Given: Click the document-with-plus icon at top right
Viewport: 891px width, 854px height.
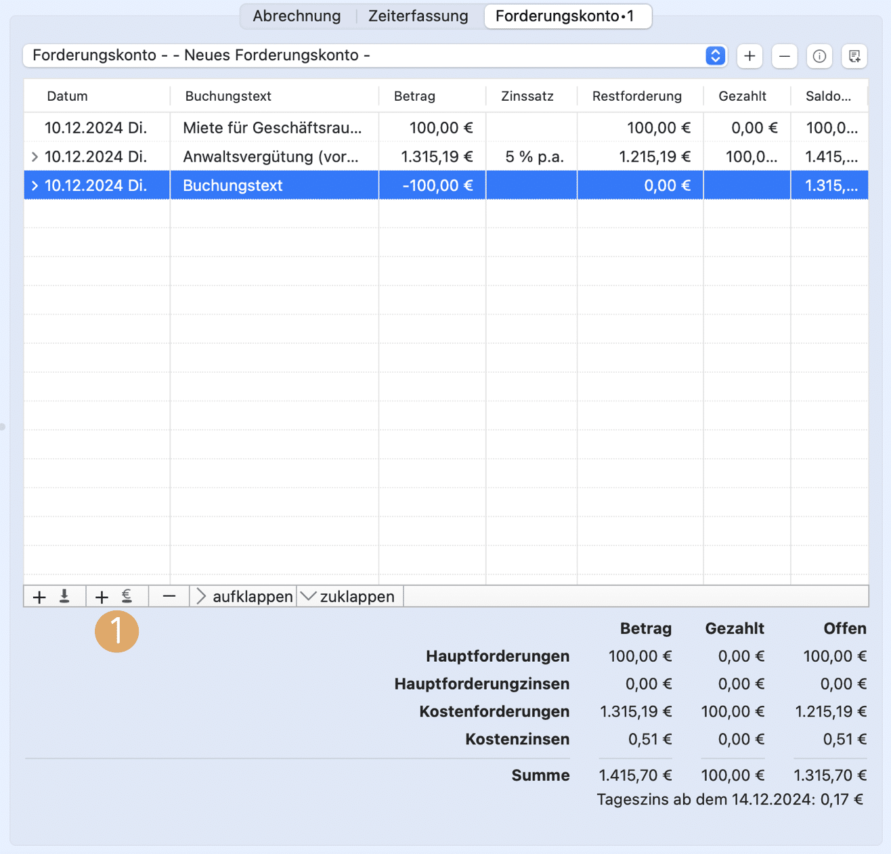Looking at the screenshot, I should (x=854, y=56).
